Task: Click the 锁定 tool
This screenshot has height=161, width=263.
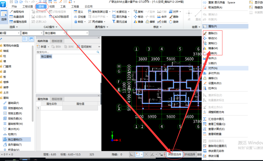Action: coord(80,22)
